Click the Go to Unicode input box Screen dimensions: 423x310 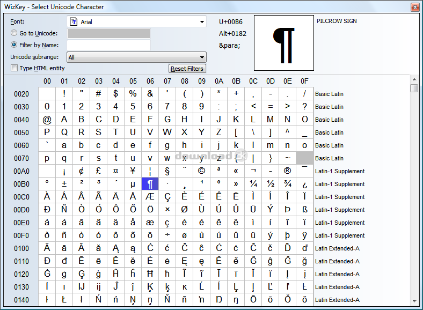pyautogui.click(x=108, y=33)
